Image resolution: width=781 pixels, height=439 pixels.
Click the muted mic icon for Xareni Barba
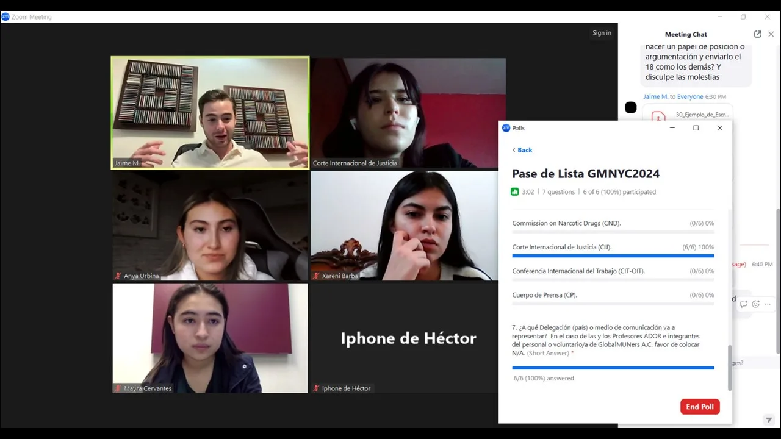[x=316, y=276]
